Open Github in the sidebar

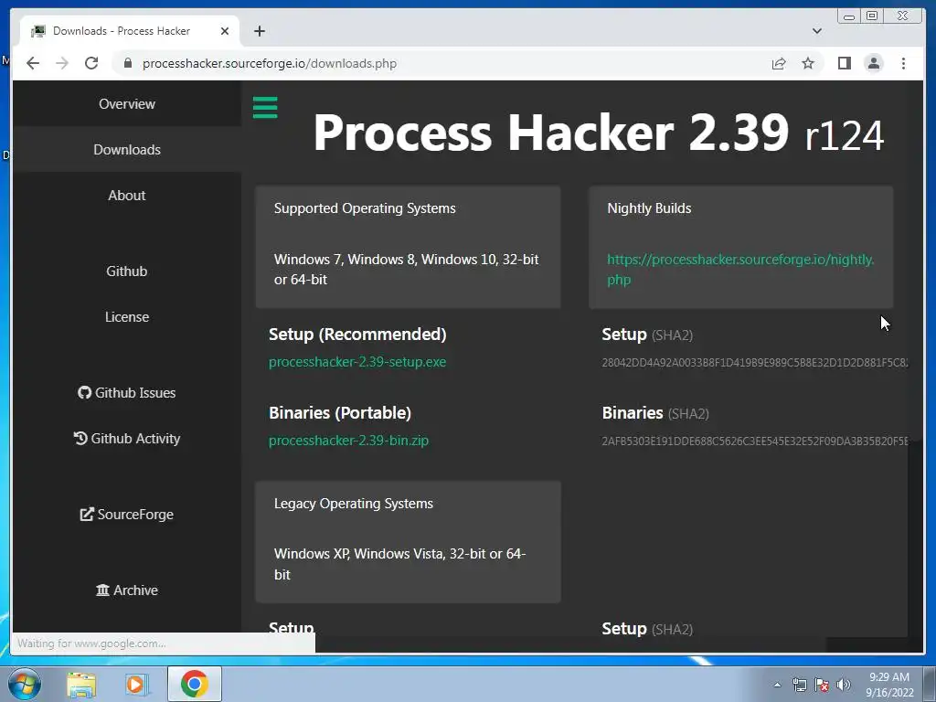coord(127,271)
